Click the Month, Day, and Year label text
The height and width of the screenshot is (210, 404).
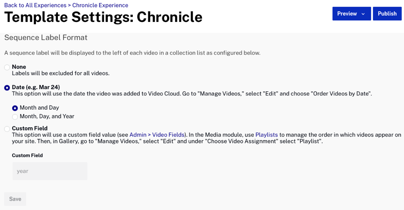(x=47, y=116)
